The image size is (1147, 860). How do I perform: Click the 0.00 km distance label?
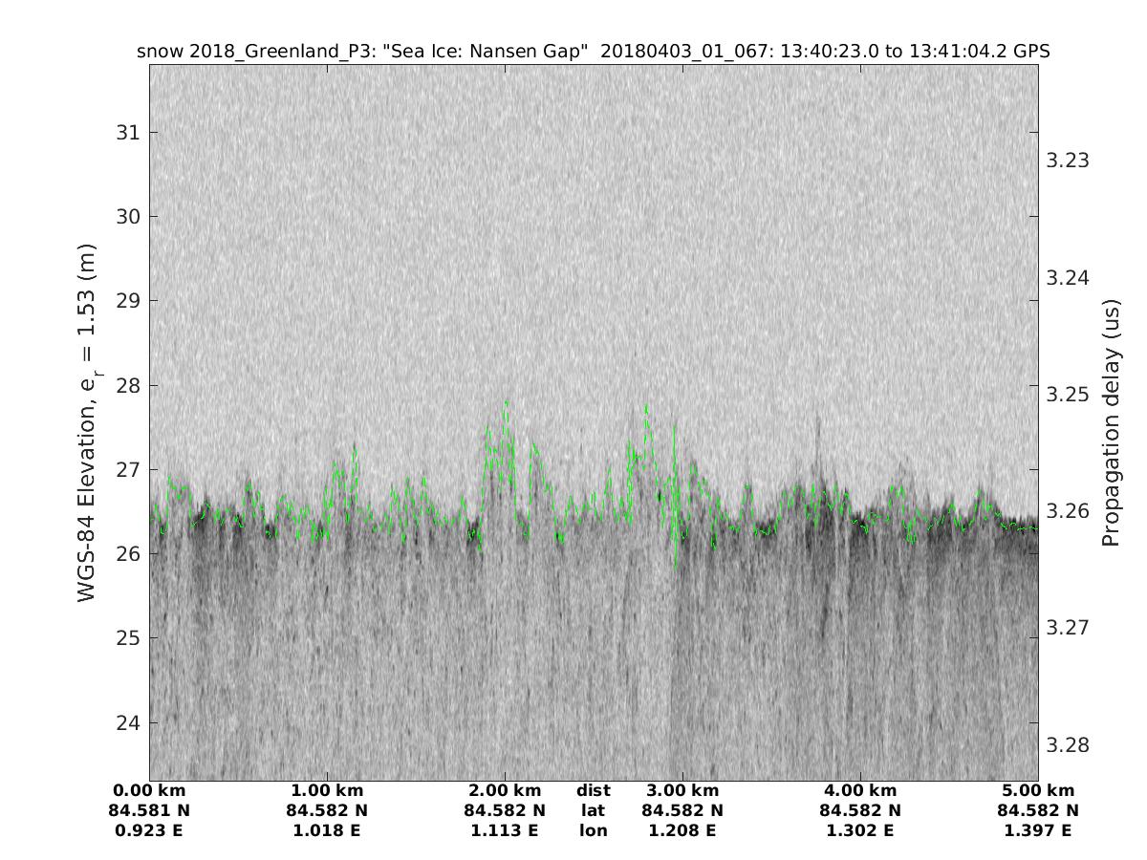pyautogui.click(x=149, y=791)
